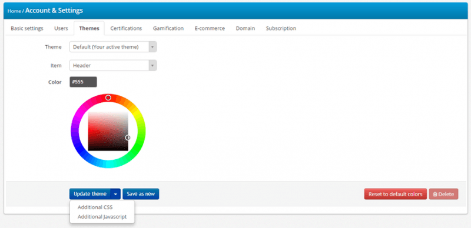Switch to the Domain tab

pos(246,28)
